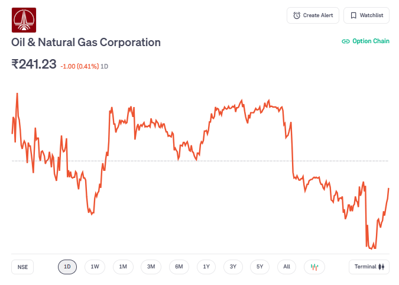Click the Oil & Natural Gas Corporation heading
Screen dimensions: 399x285
pyautogui.click(x=86, y=43)
